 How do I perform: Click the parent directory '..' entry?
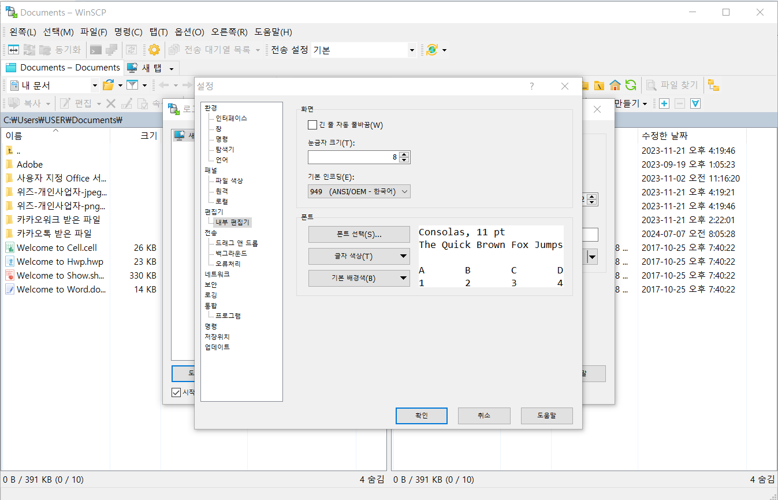(x=19, y=151)
